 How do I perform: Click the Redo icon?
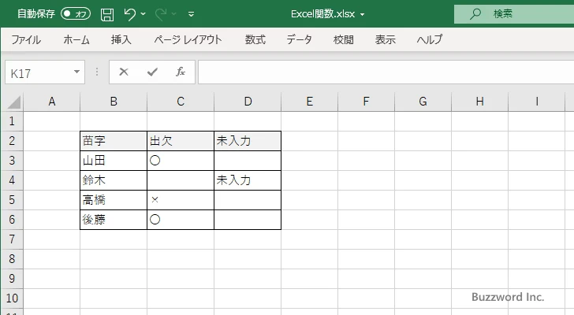click(161, 14)
